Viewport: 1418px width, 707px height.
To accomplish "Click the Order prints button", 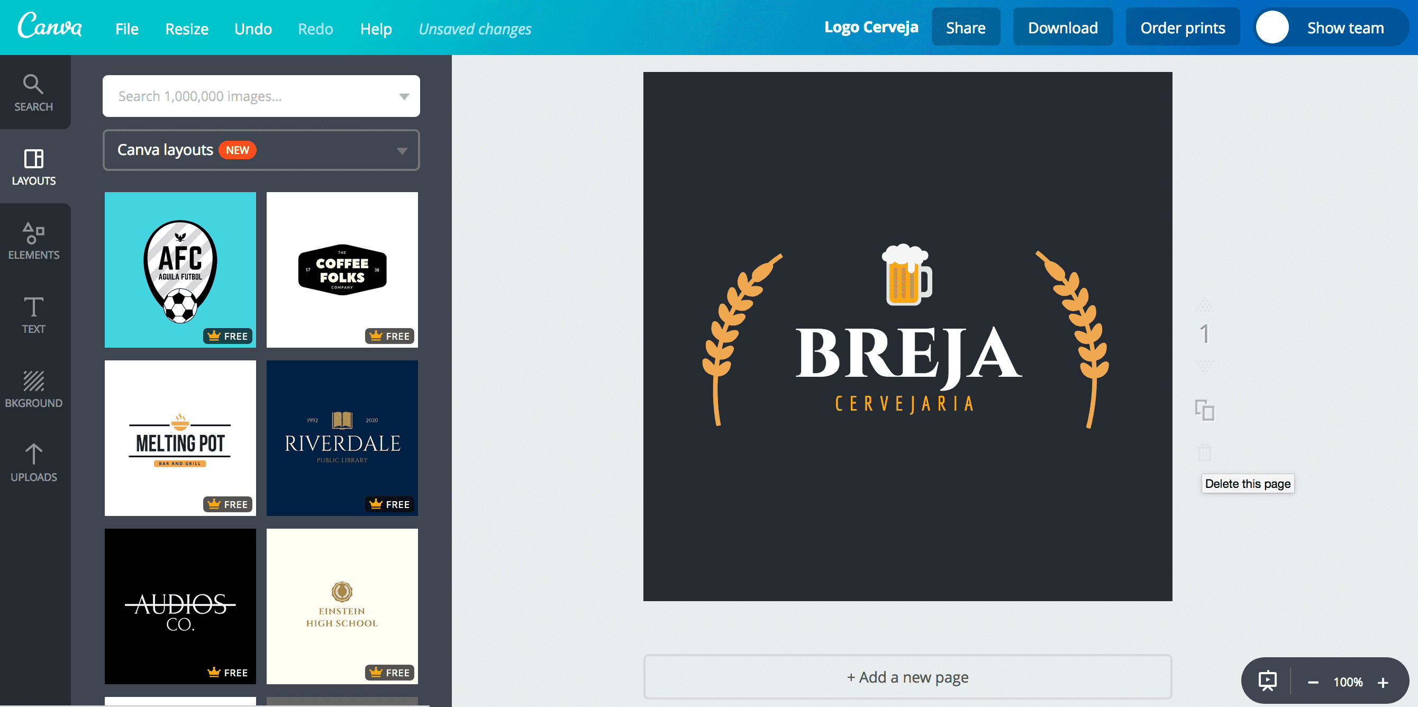I will click(x=1183, y=28).
